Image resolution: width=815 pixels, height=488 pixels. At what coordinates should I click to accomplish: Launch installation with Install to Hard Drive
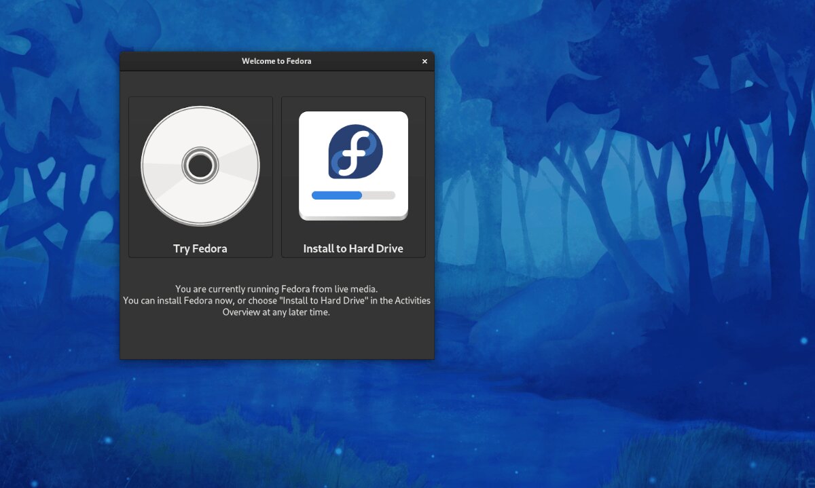pyautogui.click(x=353, y=176)
